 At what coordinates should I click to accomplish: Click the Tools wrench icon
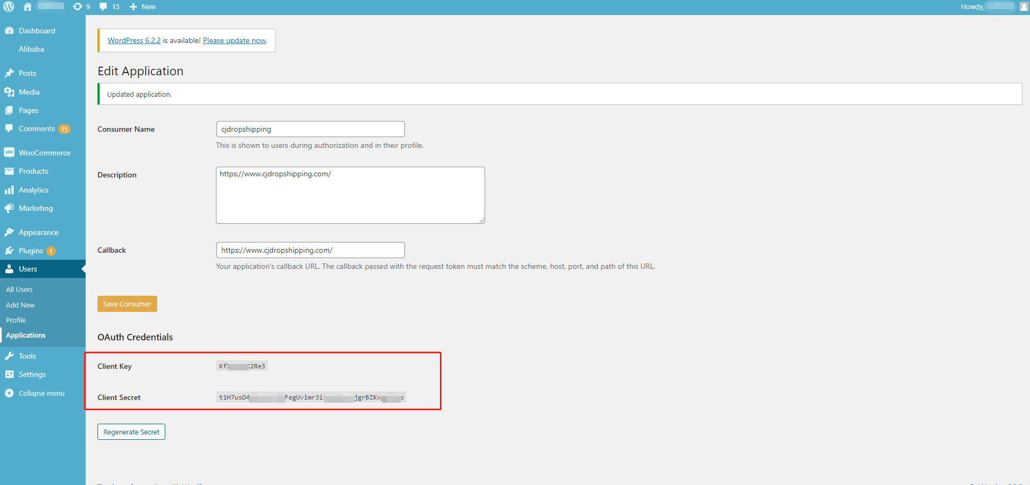coord(9,356)
